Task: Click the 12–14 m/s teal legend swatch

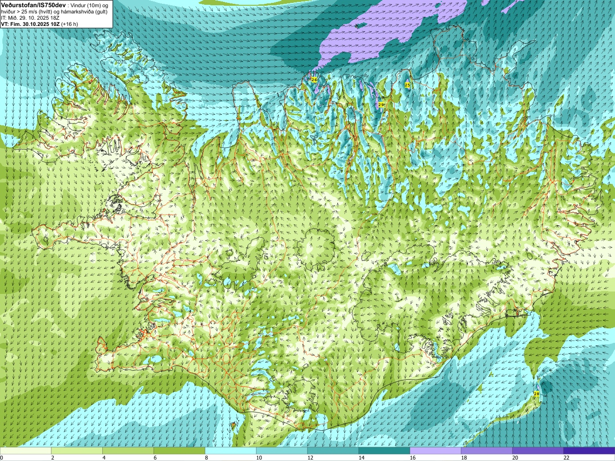Action: 333,451
